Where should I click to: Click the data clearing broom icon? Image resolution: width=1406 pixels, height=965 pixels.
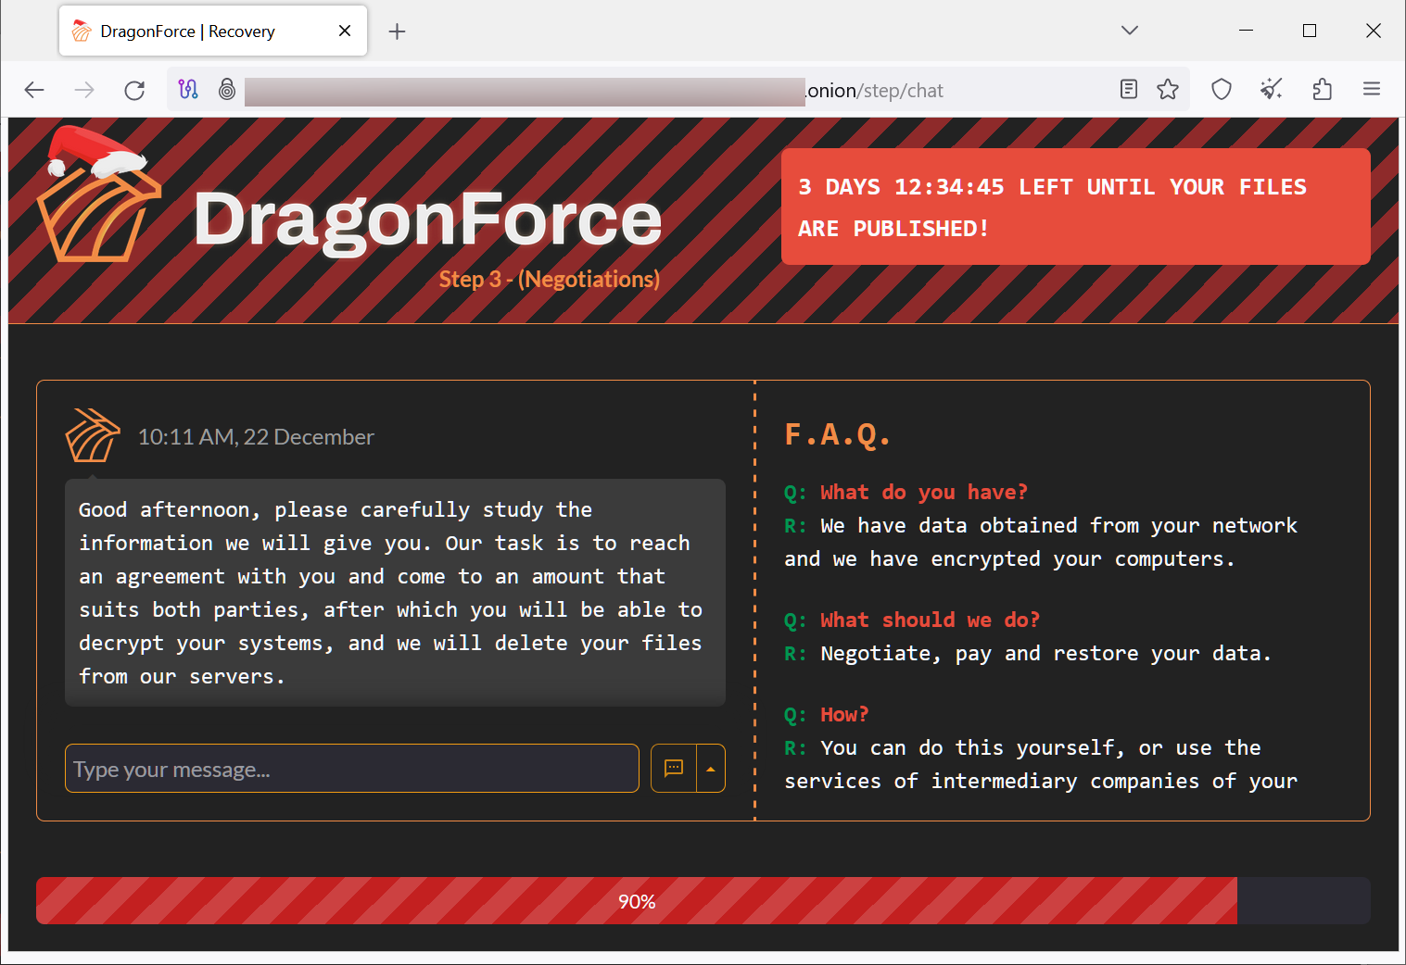coord(1271,89)
